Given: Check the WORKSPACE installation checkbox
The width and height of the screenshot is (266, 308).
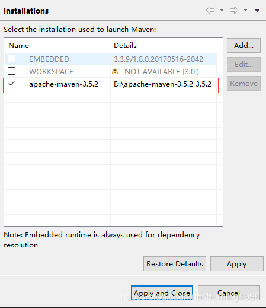Looking at the screenshot, I should (x=11, y=71).
